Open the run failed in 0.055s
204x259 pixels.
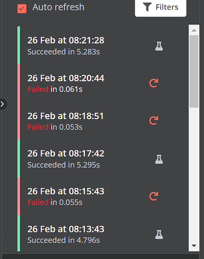(x=103, y=196)
